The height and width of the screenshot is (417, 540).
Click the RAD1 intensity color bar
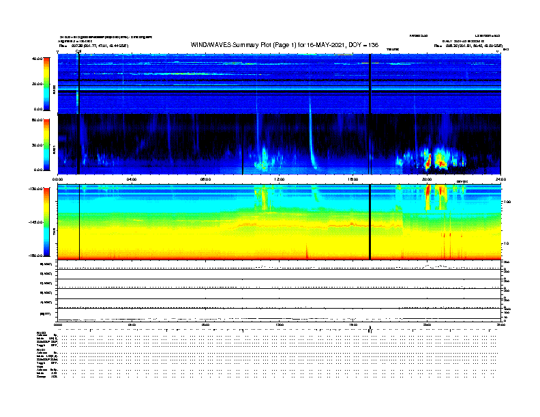(46, 145)
